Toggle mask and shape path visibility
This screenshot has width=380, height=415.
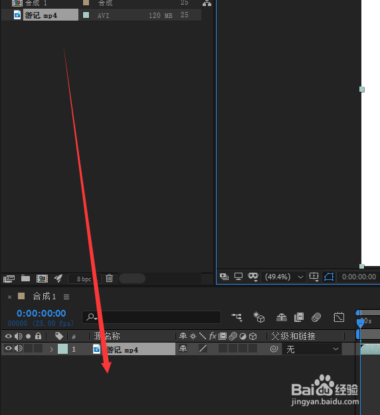(x=329, y=277)
